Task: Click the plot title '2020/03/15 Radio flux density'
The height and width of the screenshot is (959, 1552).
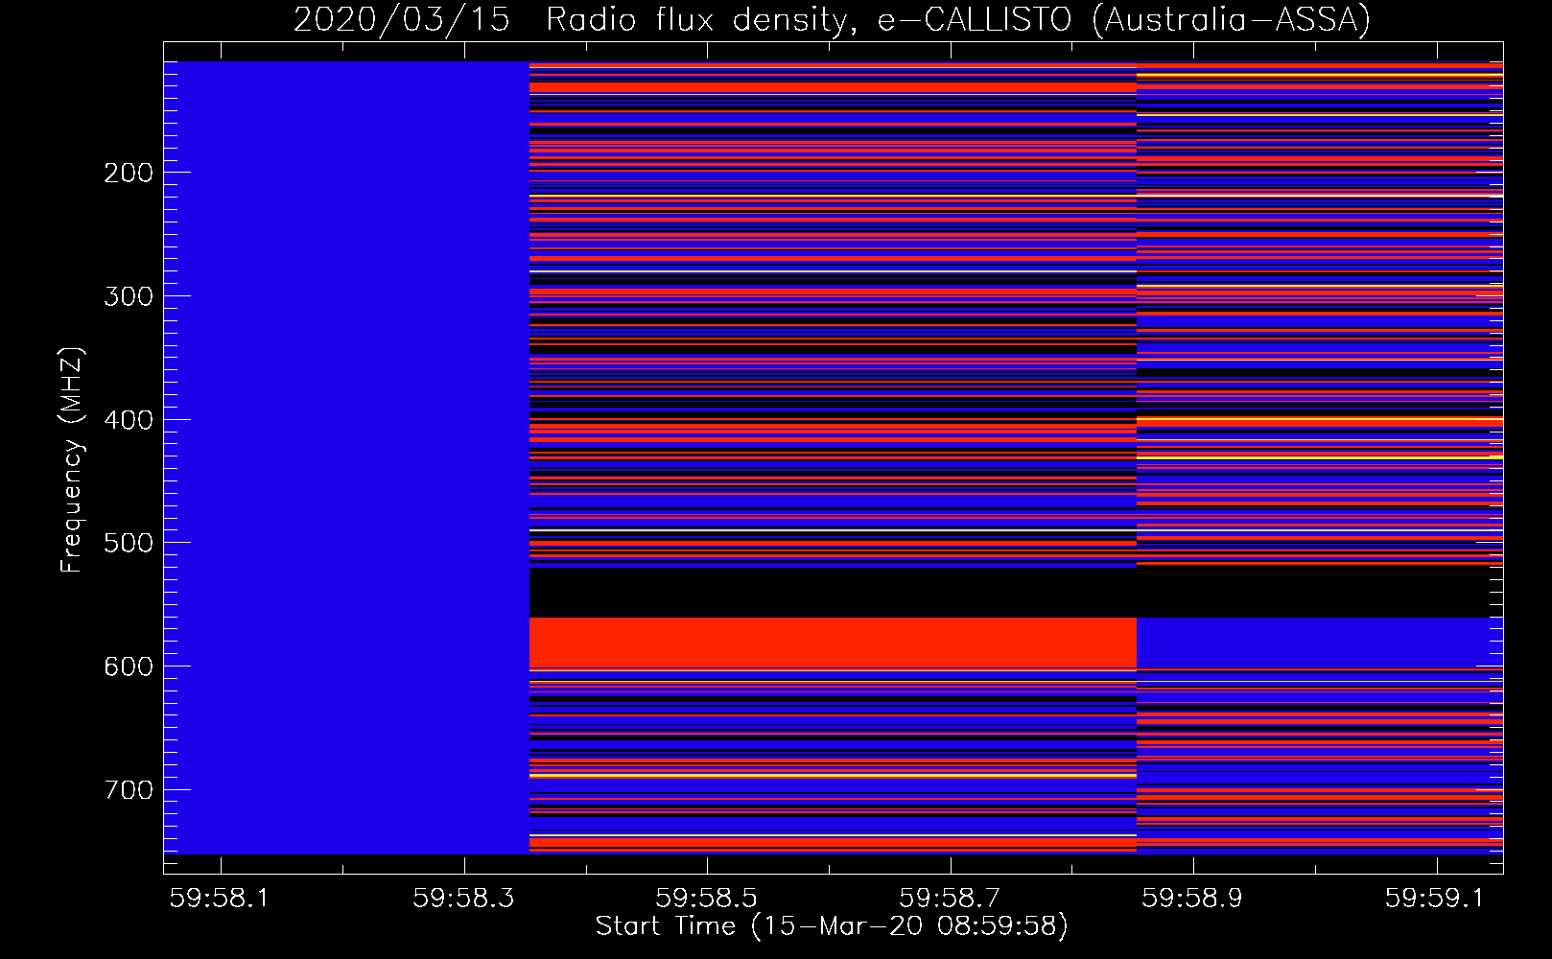Action: 833,19
